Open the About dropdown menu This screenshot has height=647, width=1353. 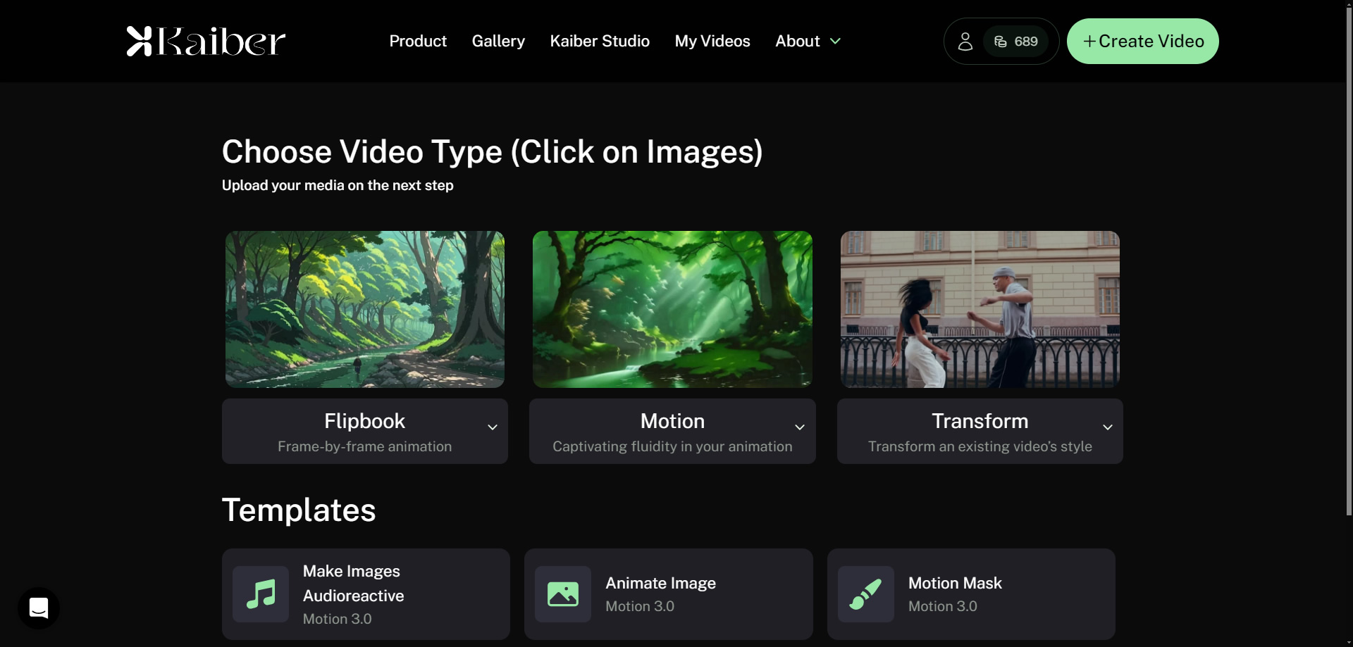[x=808, y=42]
